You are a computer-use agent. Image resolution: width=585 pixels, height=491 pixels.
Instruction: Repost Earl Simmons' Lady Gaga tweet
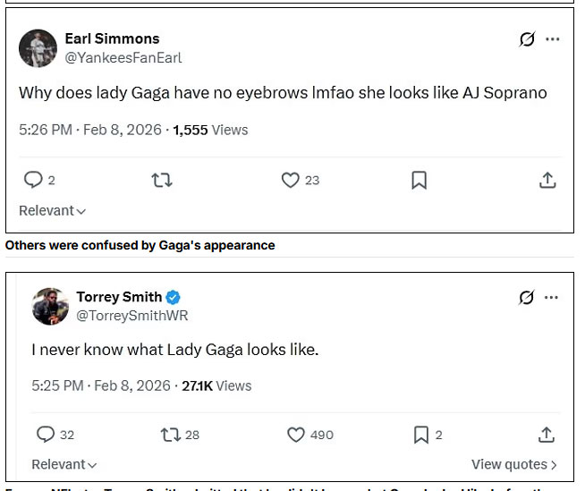162,180
